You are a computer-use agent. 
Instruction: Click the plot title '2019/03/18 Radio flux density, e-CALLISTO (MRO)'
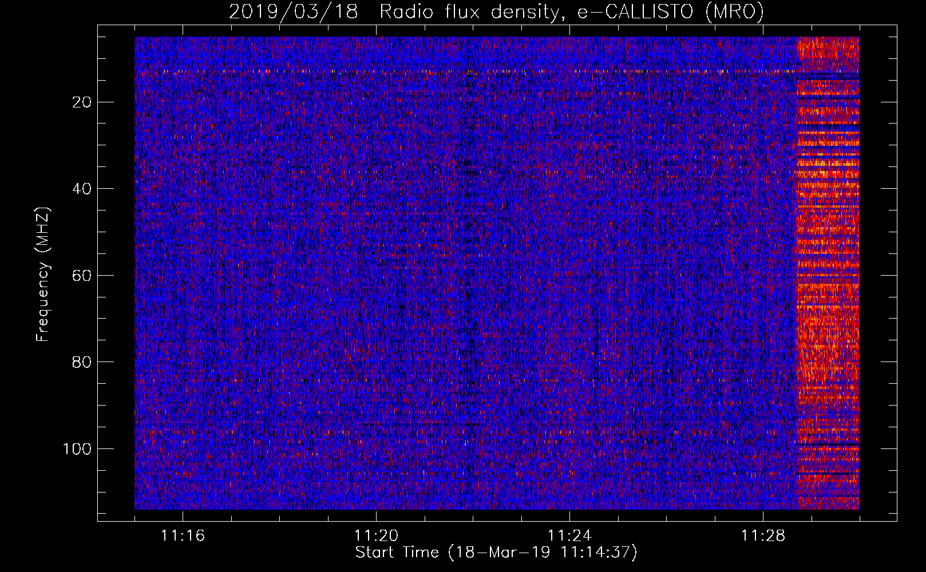pos(496,11)
